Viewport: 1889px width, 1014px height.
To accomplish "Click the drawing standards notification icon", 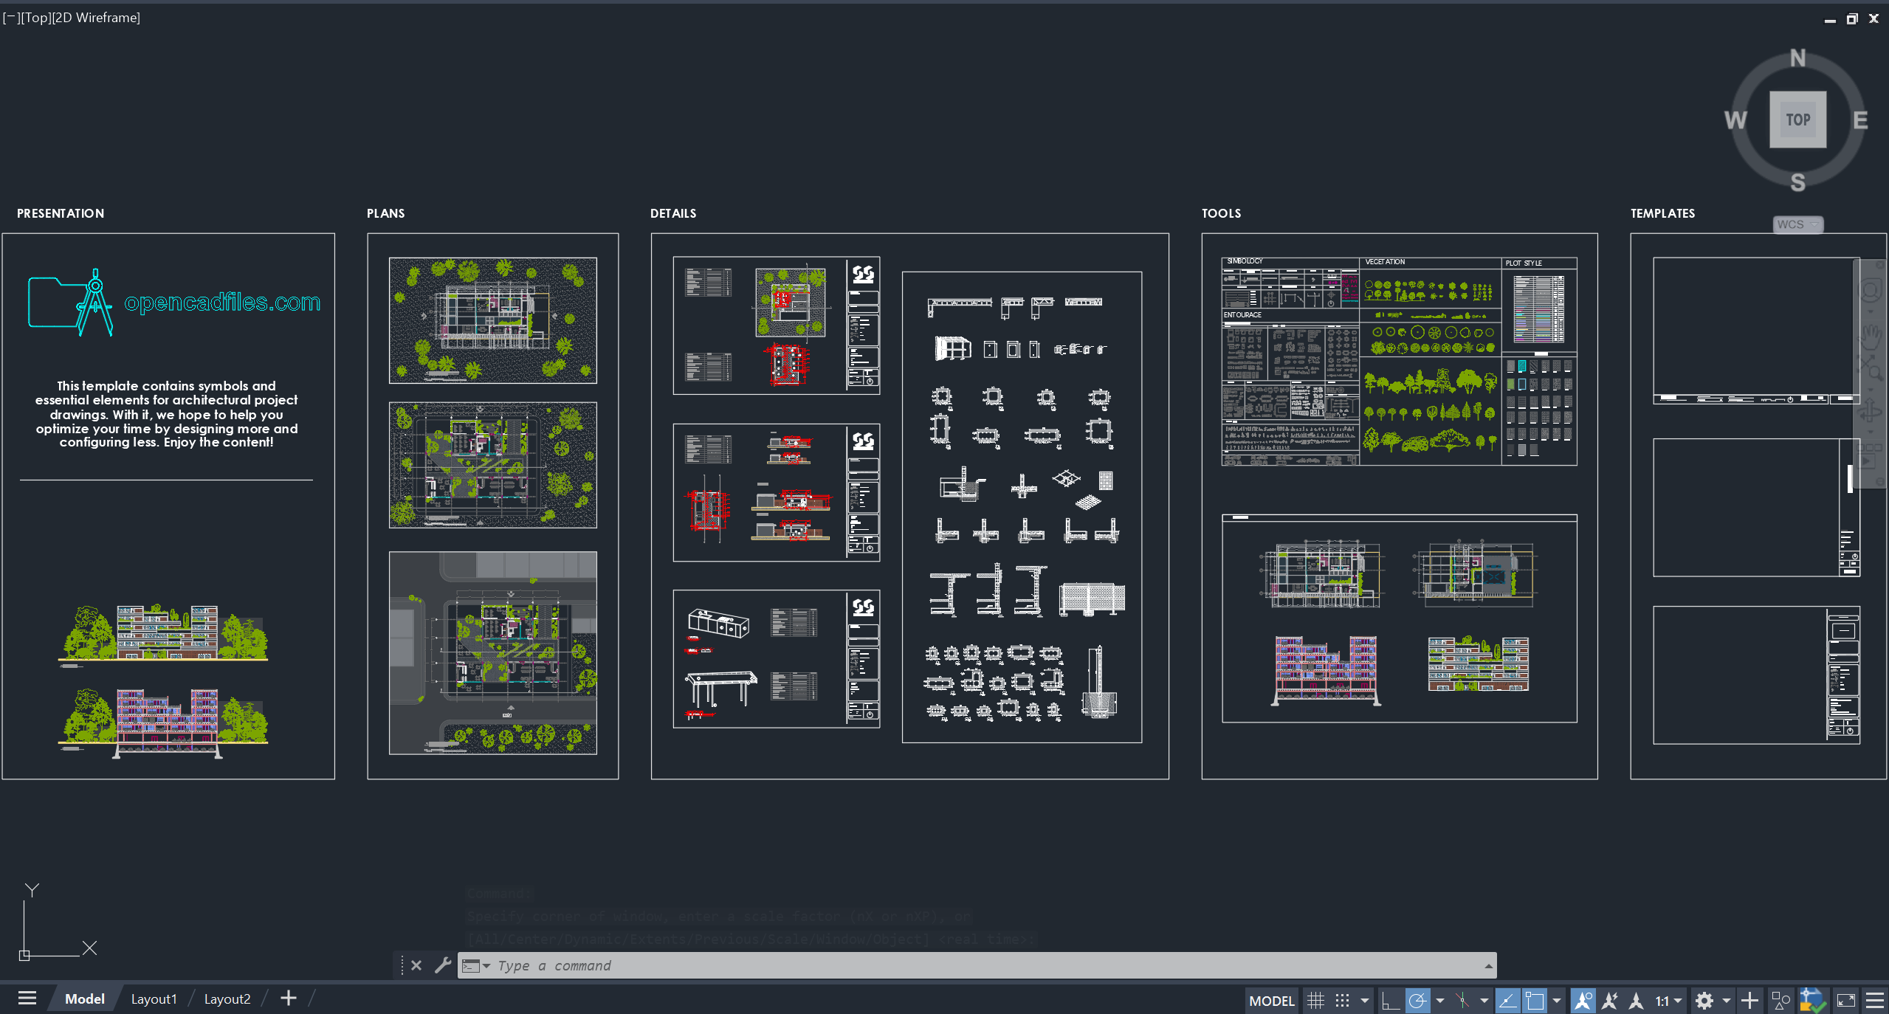I will [1812, 1001].
